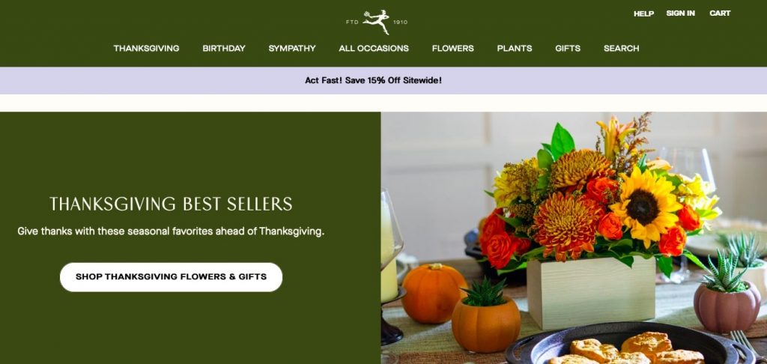Viewport: 767px width, 364px height.
Task: Select Sign In at the top
Action: pos(680,13)
